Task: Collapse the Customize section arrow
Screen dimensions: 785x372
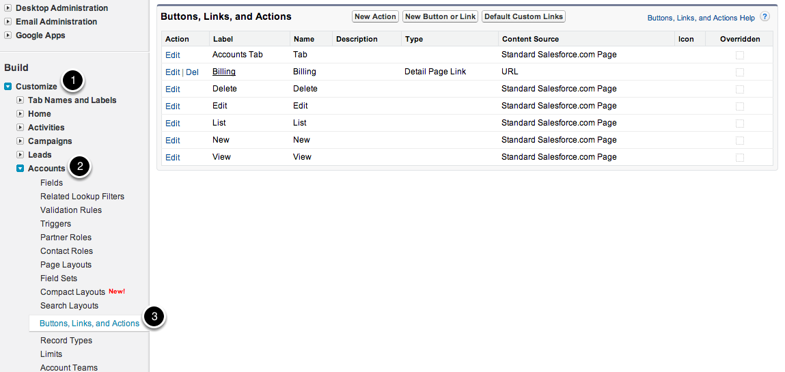Action: click(x=8, y=87)
